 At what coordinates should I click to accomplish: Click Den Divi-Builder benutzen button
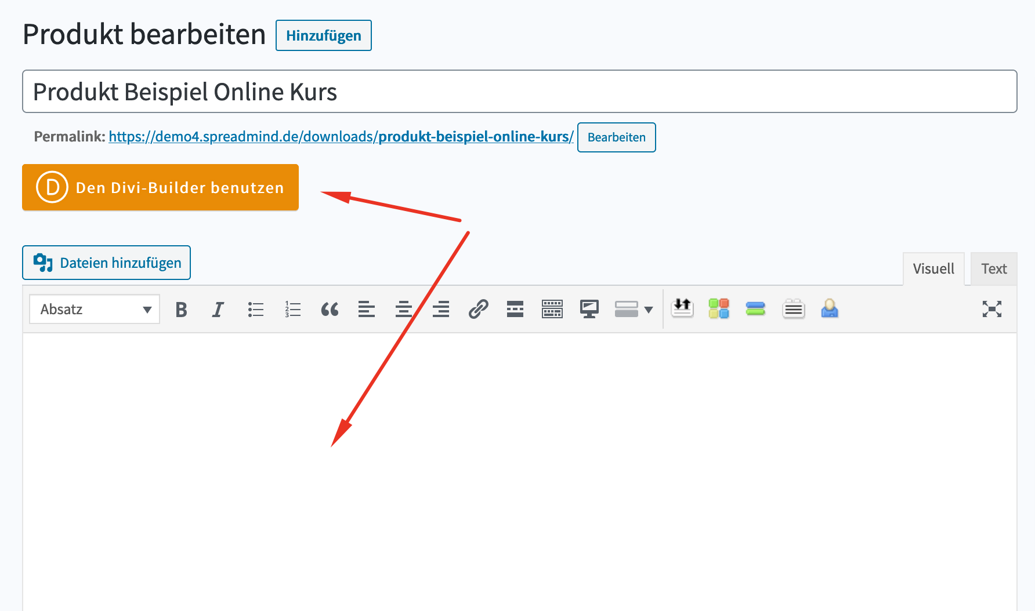click(x=160, y=187)
